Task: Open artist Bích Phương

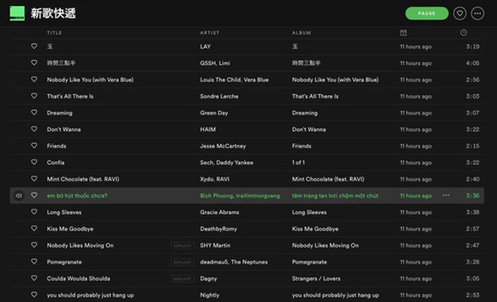Action: click(216, 196)
